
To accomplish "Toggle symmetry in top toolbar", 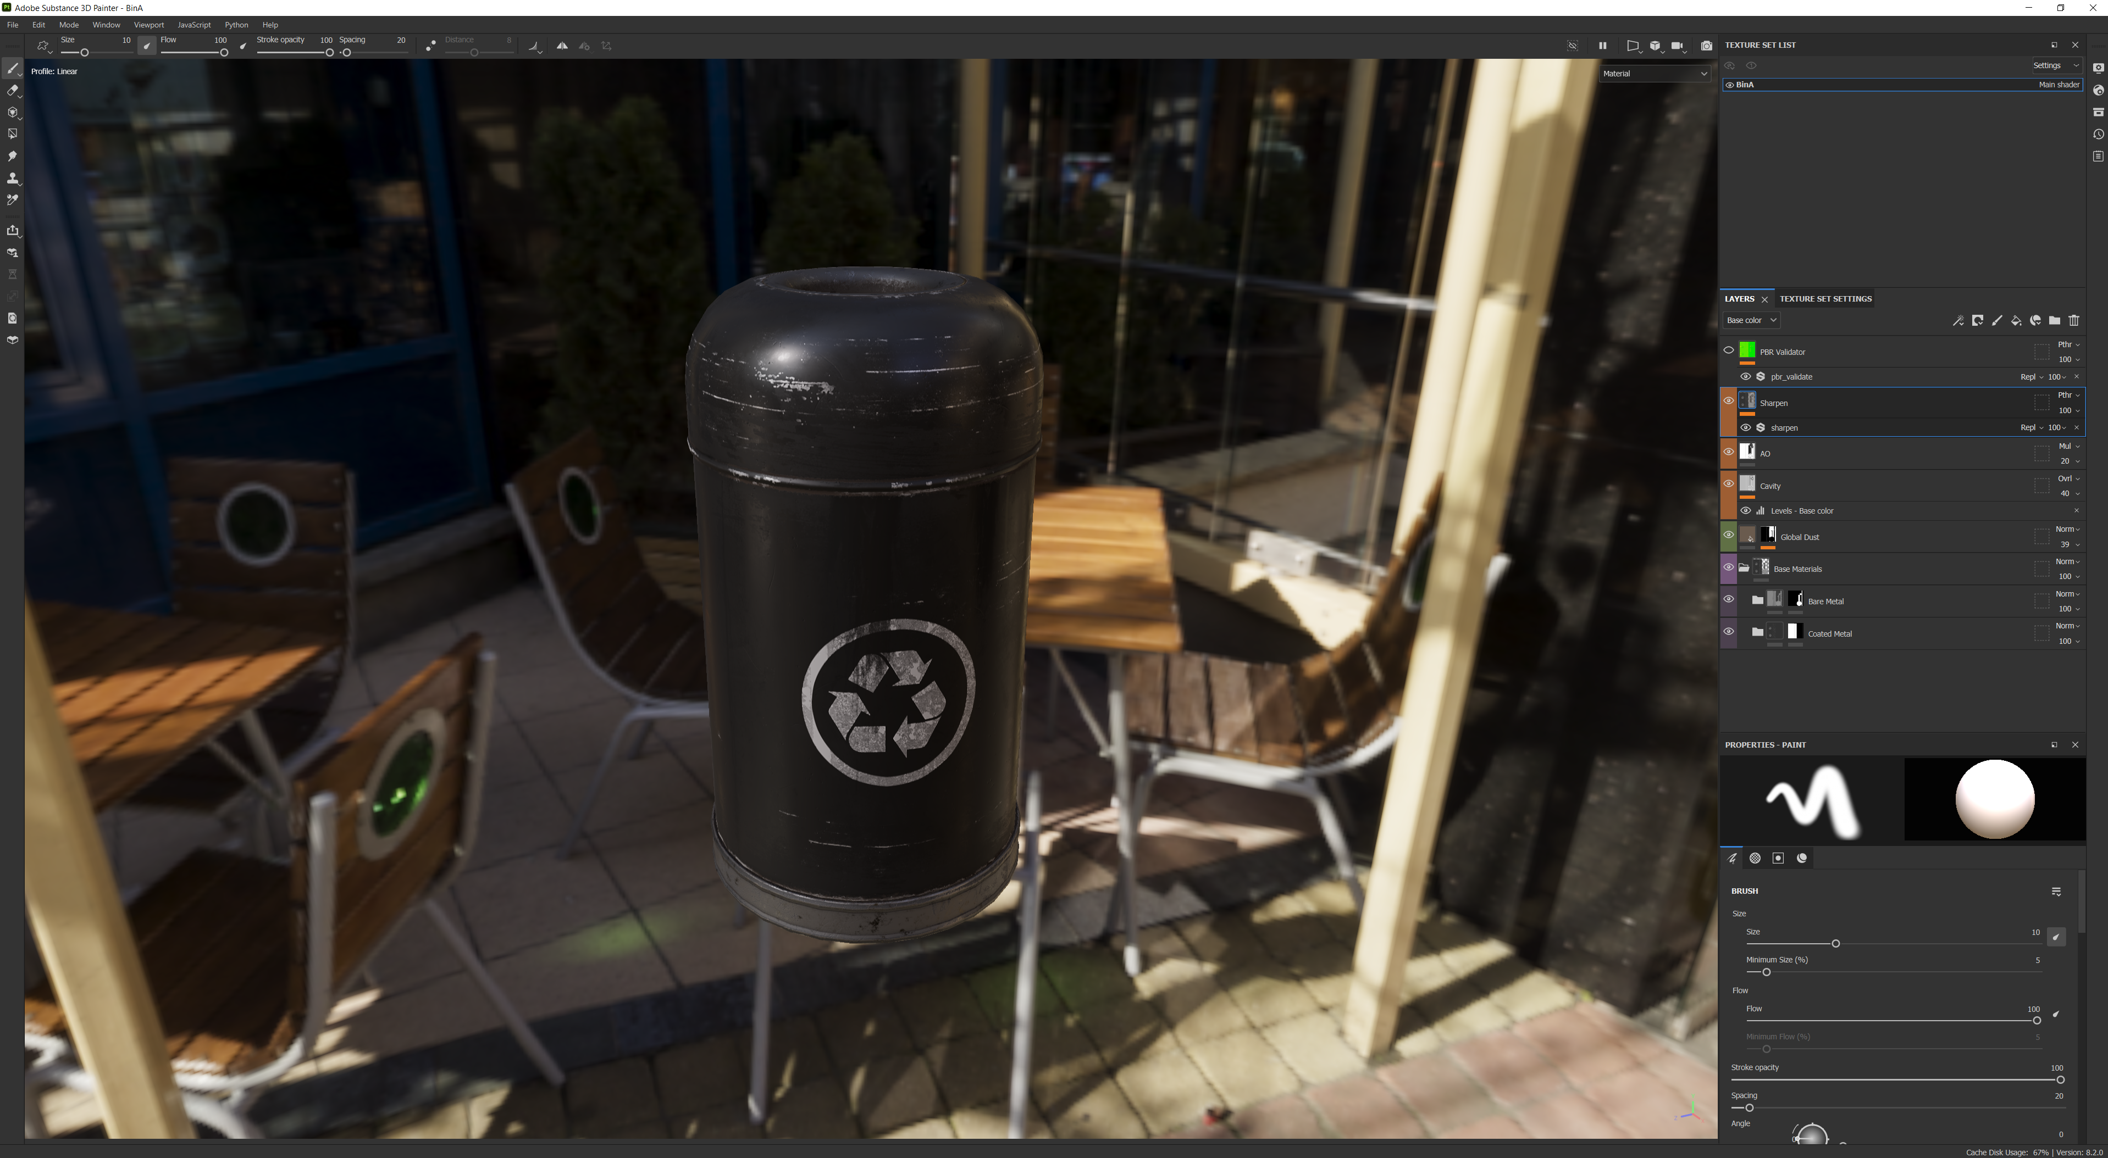I will 562,46.
